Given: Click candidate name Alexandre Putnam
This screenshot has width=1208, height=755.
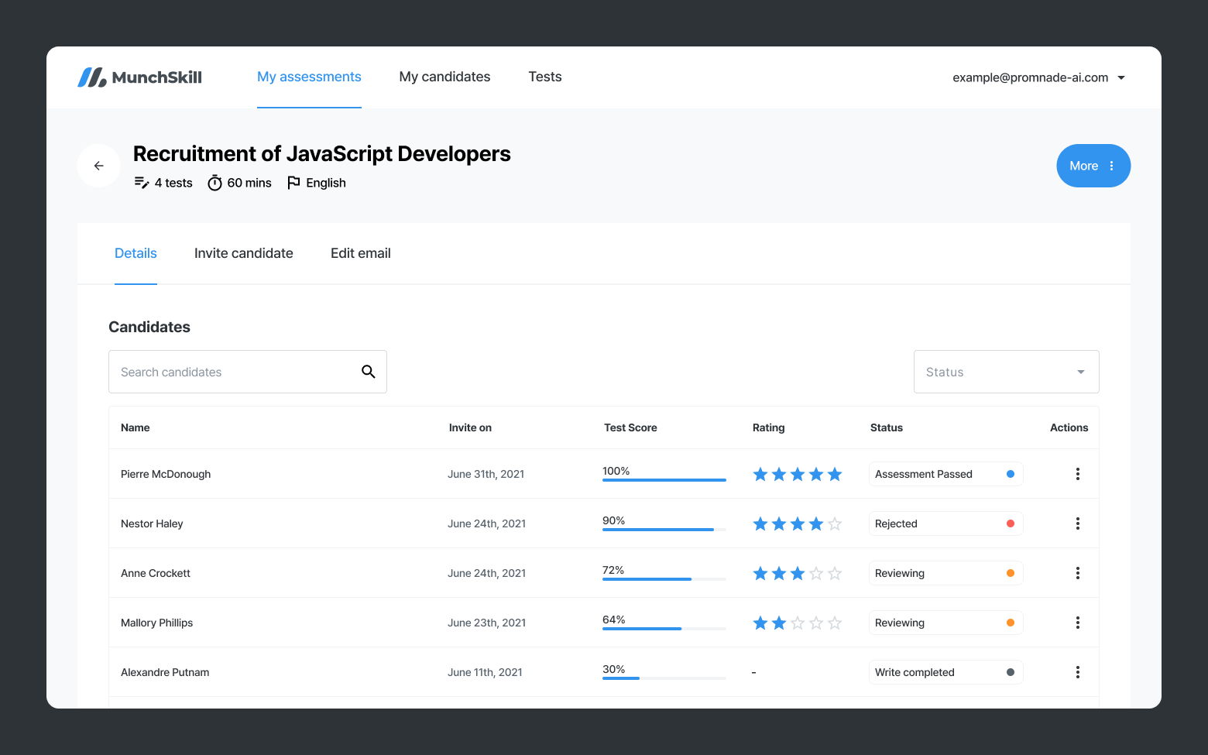Looking at the screenshot, I should [165, 672].
